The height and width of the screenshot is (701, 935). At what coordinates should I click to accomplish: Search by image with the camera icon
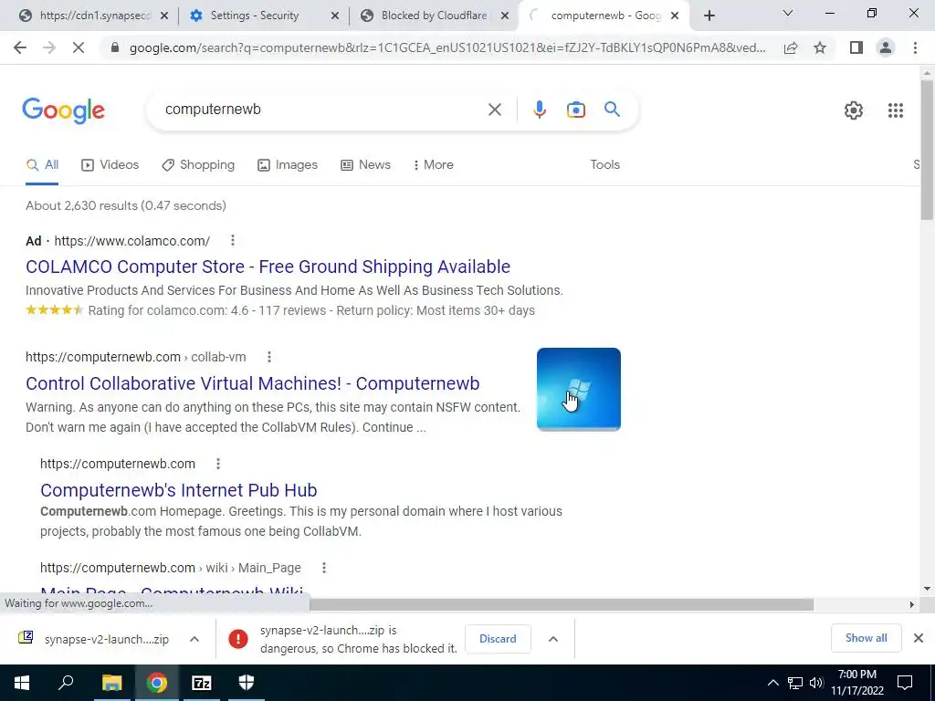click(x=575, y=110)
